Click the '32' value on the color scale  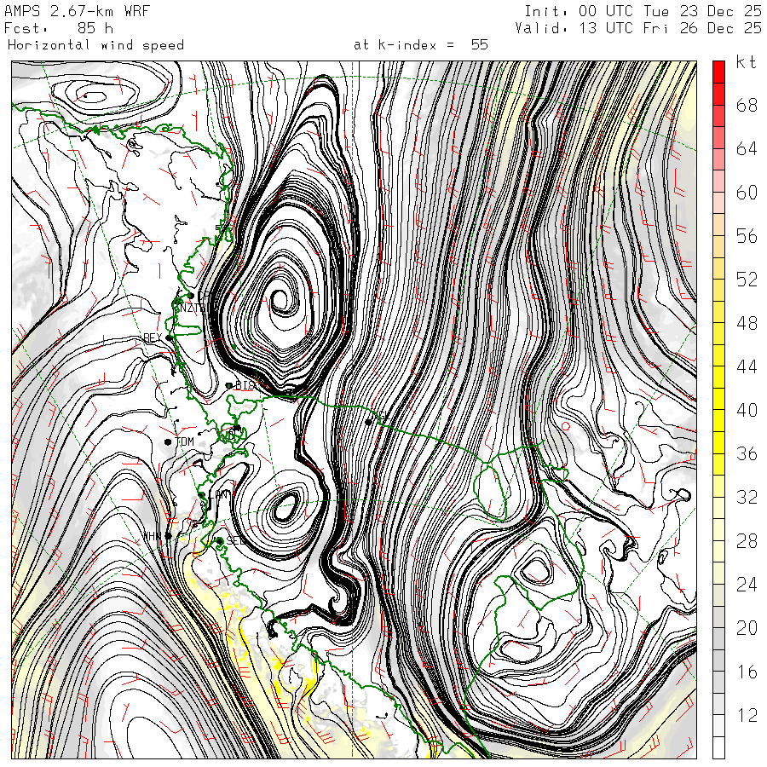[x=747, y=498]
